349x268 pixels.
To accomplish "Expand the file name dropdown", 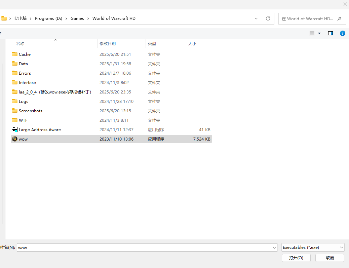I will 274,247.
